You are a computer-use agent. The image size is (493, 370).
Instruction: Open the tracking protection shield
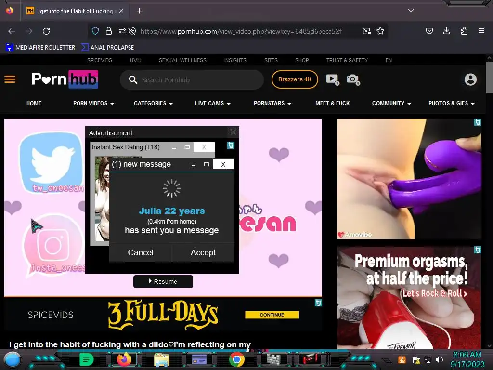(95, 31)
